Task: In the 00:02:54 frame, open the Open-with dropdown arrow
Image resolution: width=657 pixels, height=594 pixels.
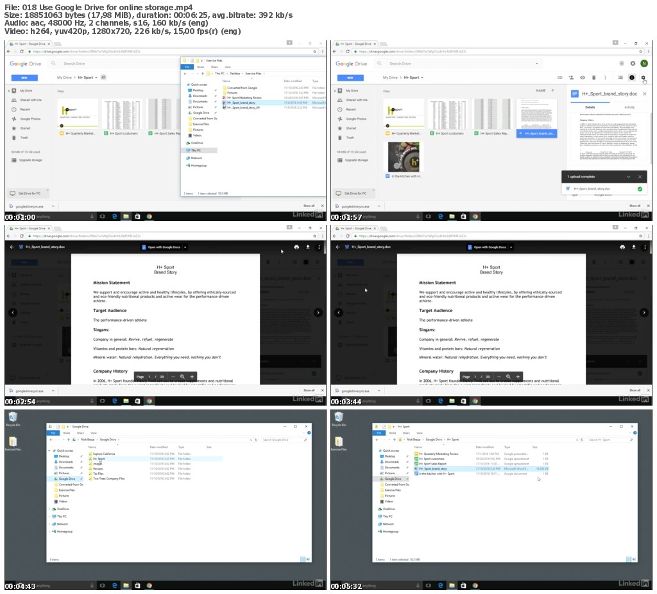Action: [x=185, y=247]
